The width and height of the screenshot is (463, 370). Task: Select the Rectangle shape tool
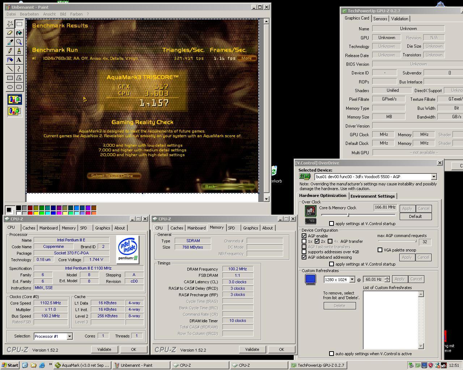point(10,78)
